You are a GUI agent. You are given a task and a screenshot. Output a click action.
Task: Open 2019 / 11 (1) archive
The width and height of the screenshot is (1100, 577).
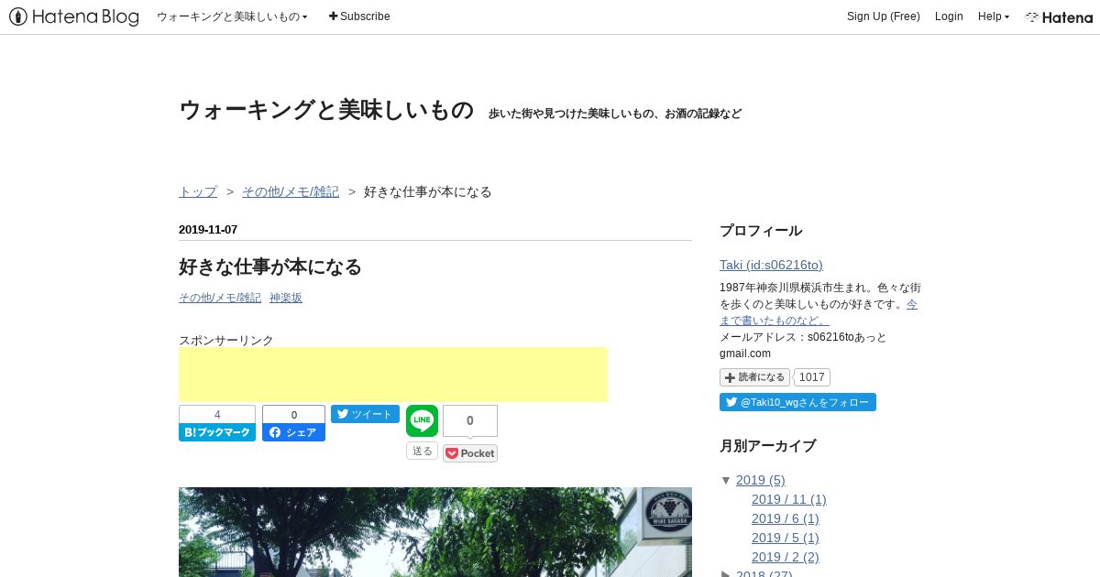pyautogui.click(x=788, y=499)
